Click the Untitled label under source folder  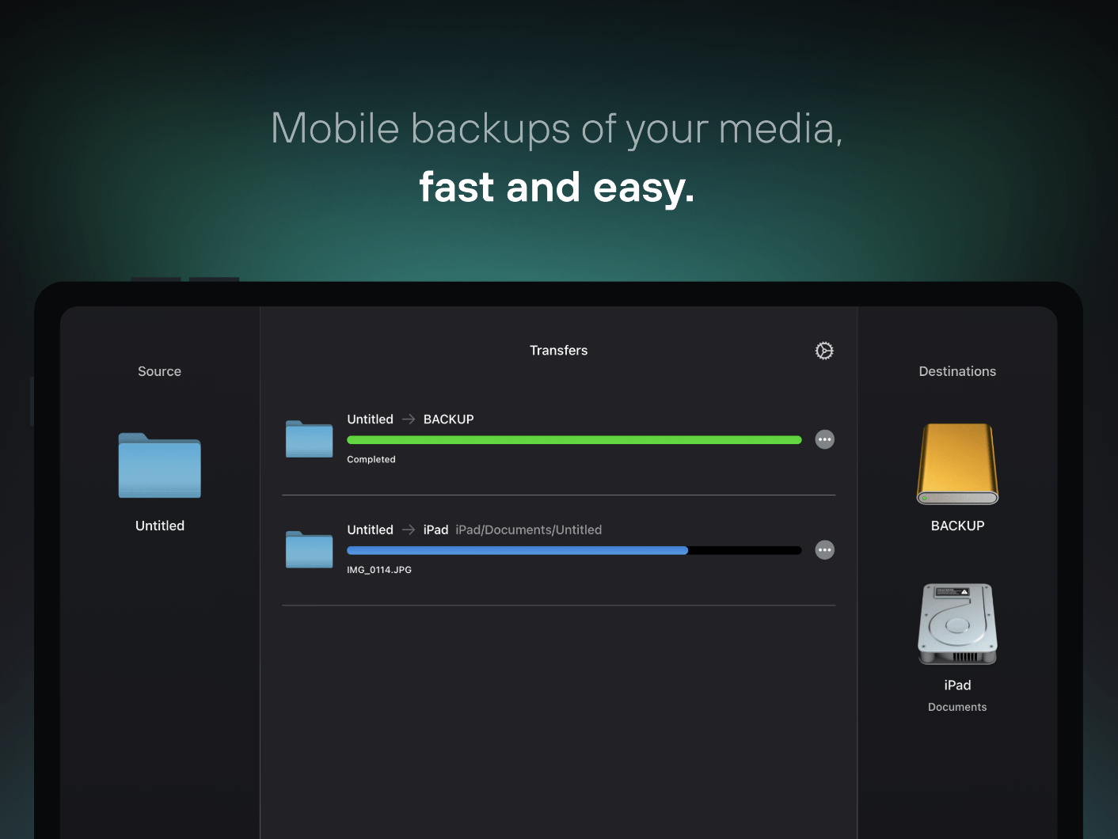click(x=159, y=526)
